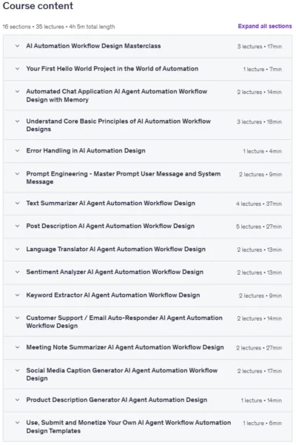Toggle chevron next to Error Handling section
296x445 pixels.
(x=17, y=151)
